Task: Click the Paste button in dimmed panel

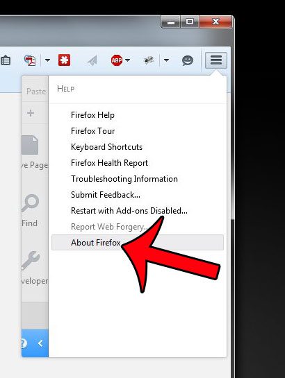Action: click(x=35, y=92)
